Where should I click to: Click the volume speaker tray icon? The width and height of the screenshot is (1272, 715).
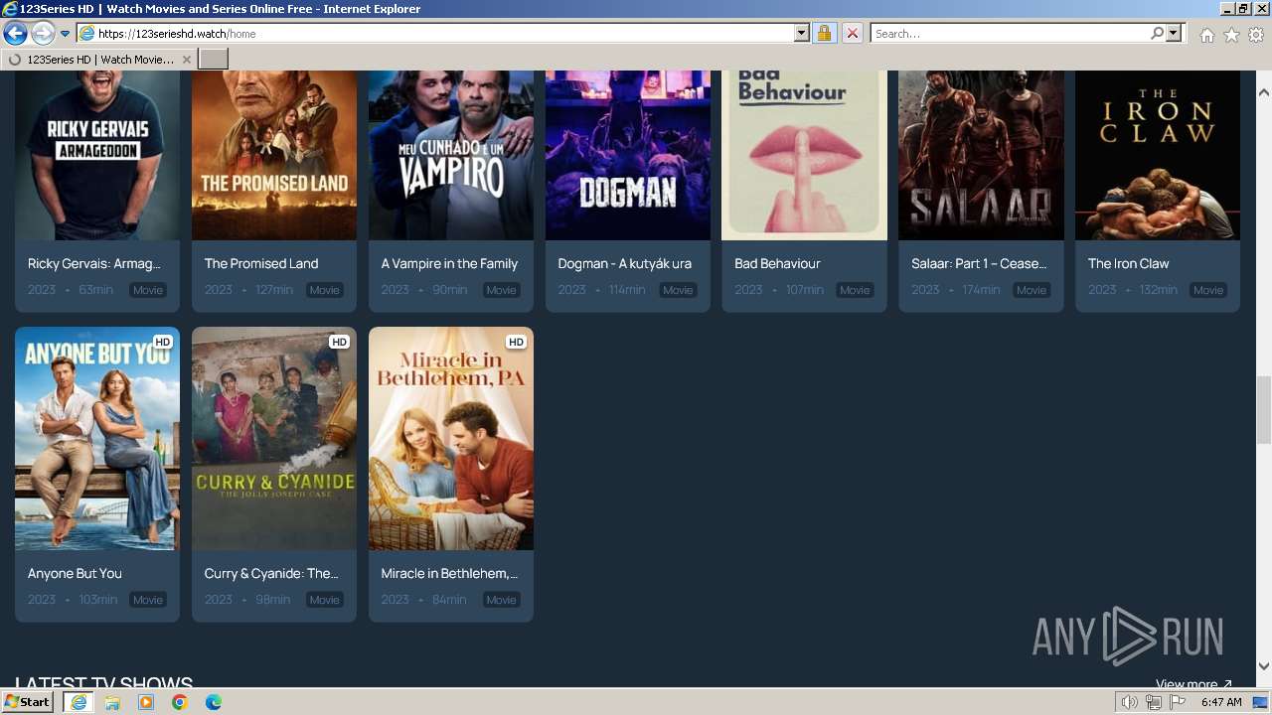click(1130, 702)
